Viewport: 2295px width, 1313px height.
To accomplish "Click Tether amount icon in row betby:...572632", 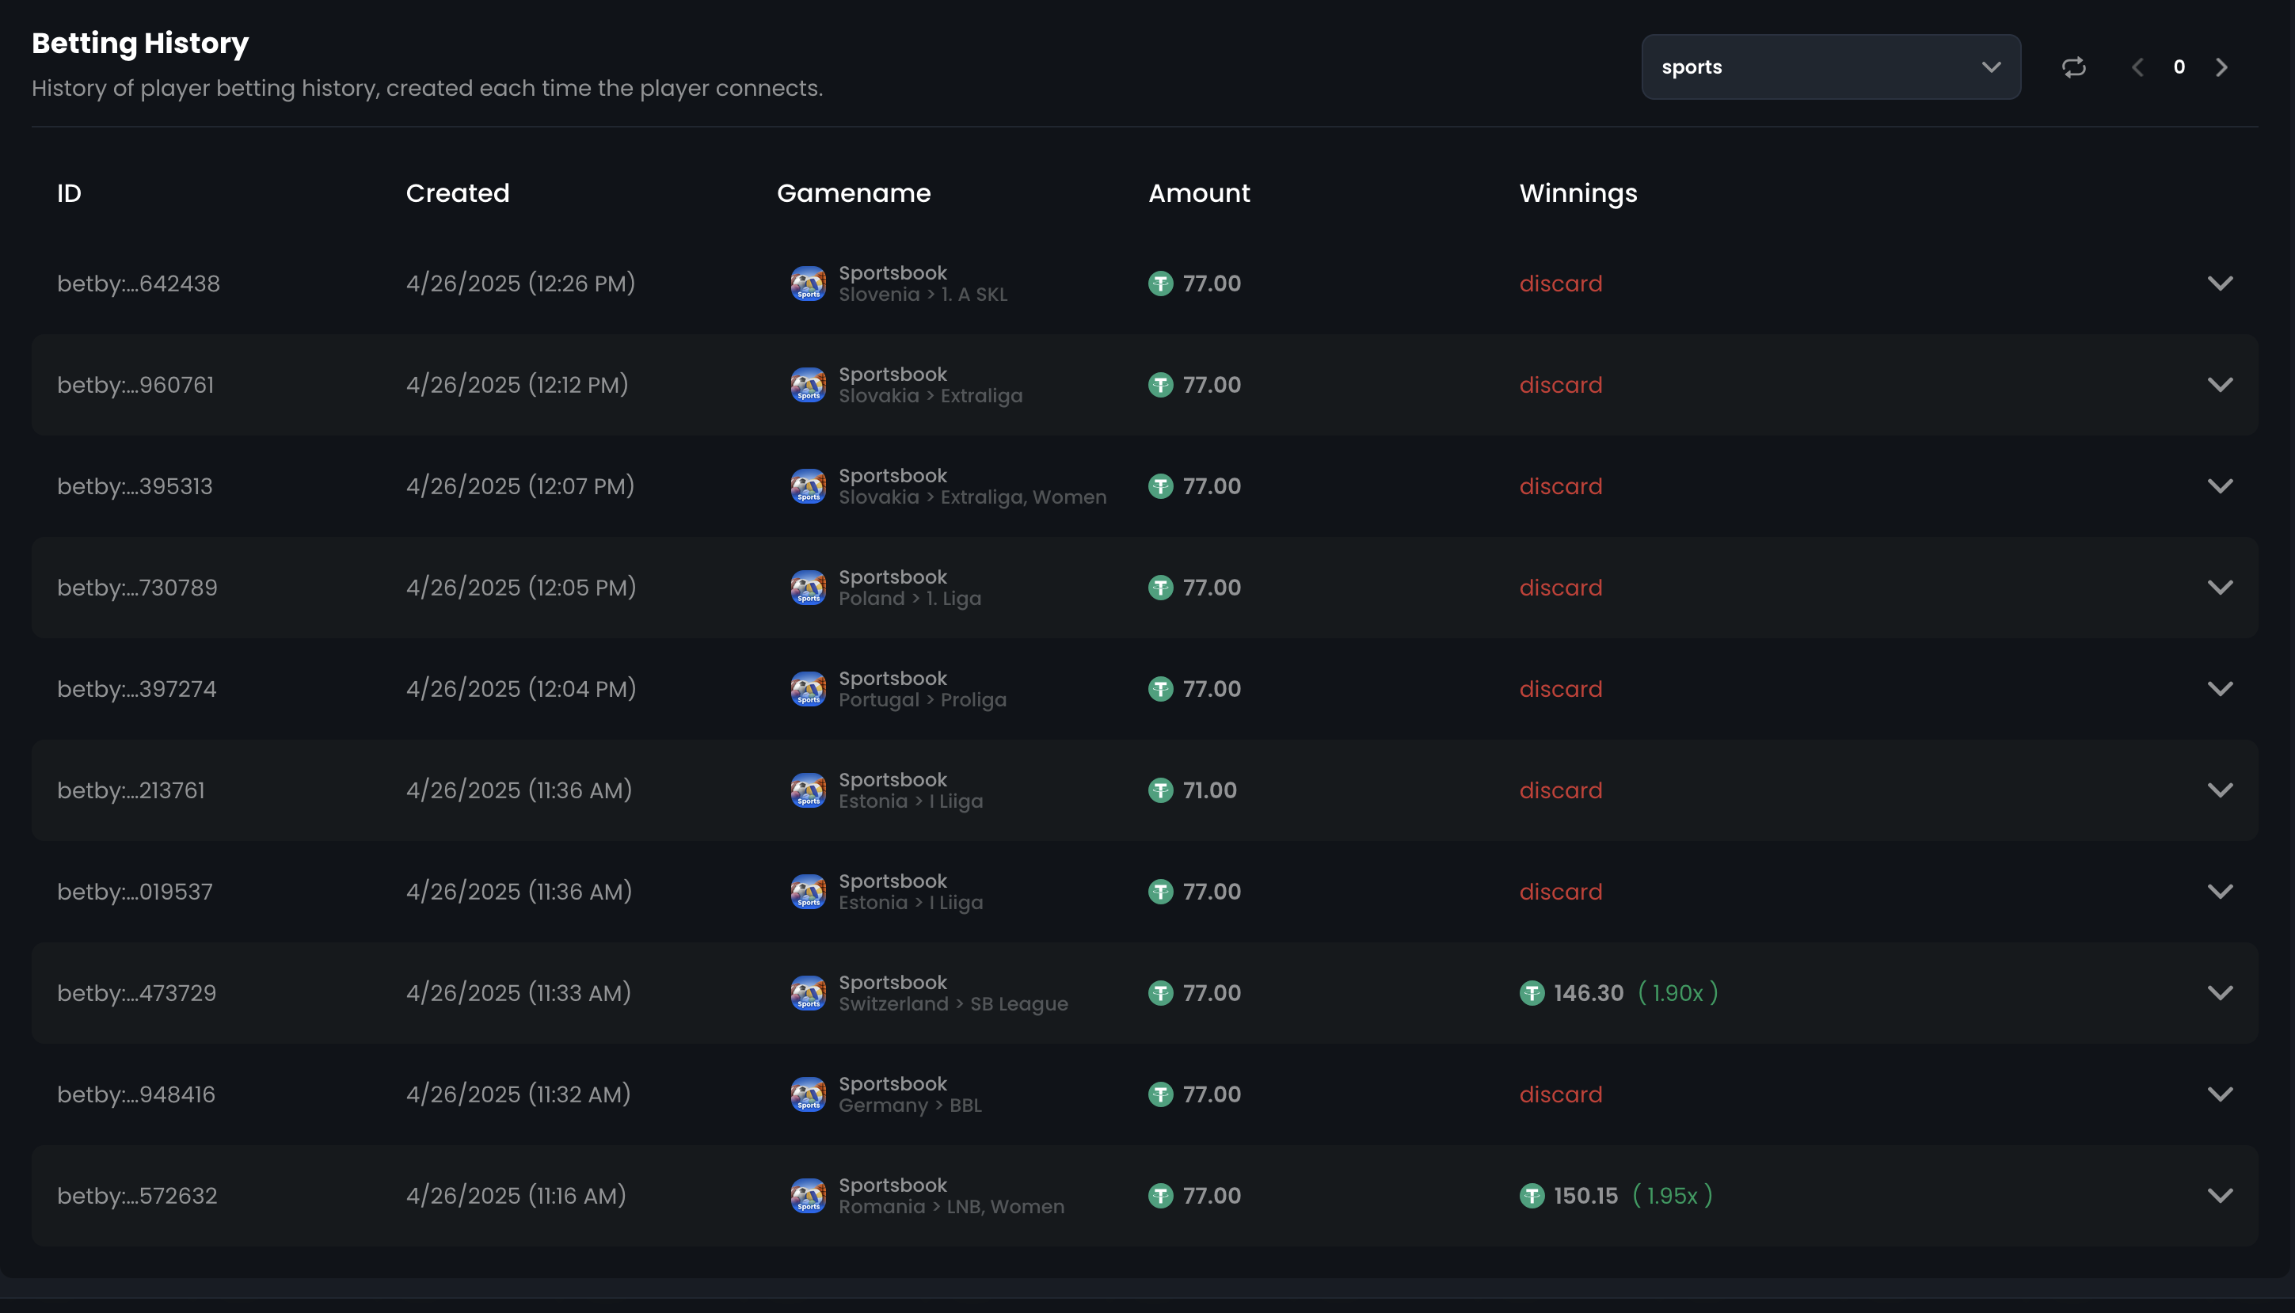I will tap(1161, 1196).
